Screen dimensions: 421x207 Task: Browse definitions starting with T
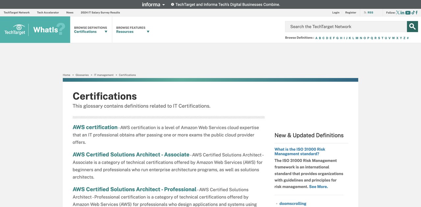coord(383,38)
